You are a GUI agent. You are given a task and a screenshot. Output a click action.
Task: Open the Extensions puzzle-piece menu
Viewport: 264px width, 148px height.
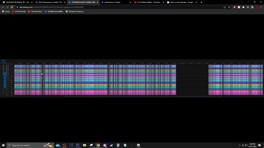[x=243, y=7]
